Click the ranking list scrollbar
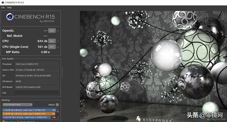The image size is (227, 122). coord(58,113)
